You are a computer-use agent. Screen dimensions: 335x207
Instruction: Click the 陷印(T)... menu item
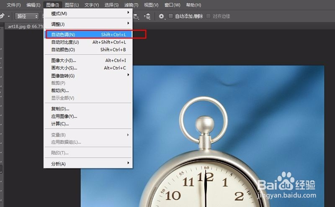(x=88, y=153)
